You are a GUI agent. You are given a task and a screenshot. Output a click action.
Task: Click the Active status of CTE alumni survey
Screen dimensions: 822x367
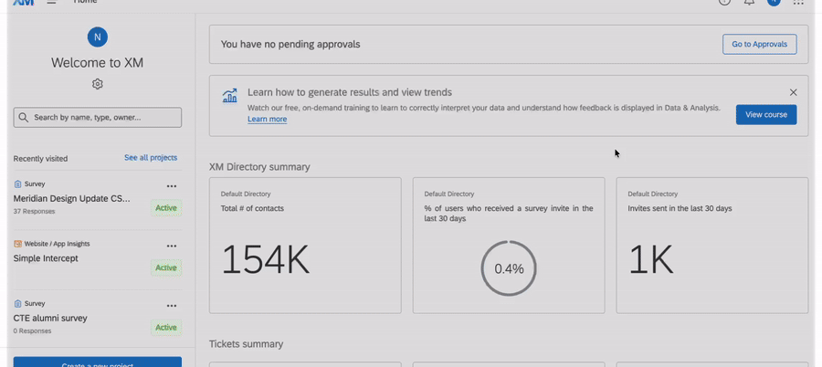(166, 328)
